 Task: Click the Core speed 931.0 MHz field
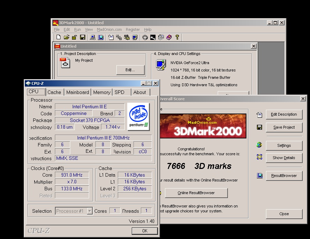pyautogui.click(x=72, y=175)
